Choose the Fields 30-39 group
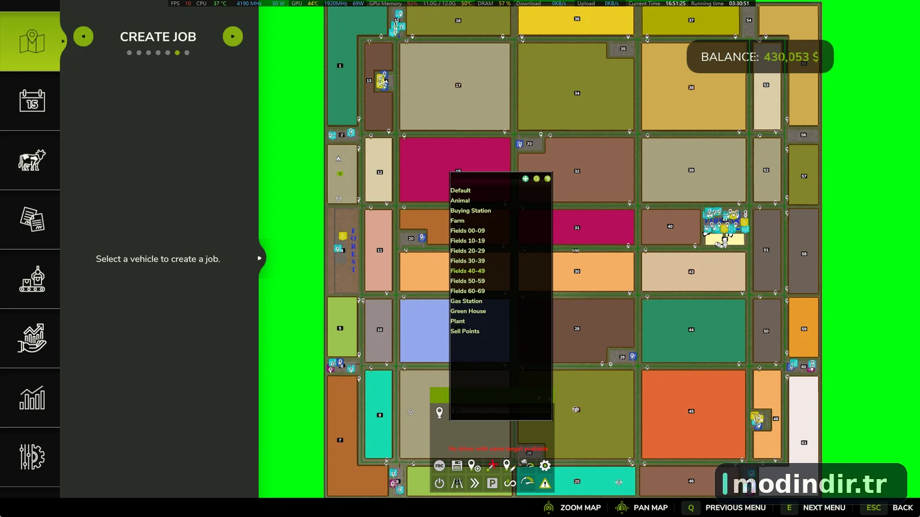Image resolution: width=920 pixels, height=517 pixels. [467, 261]
